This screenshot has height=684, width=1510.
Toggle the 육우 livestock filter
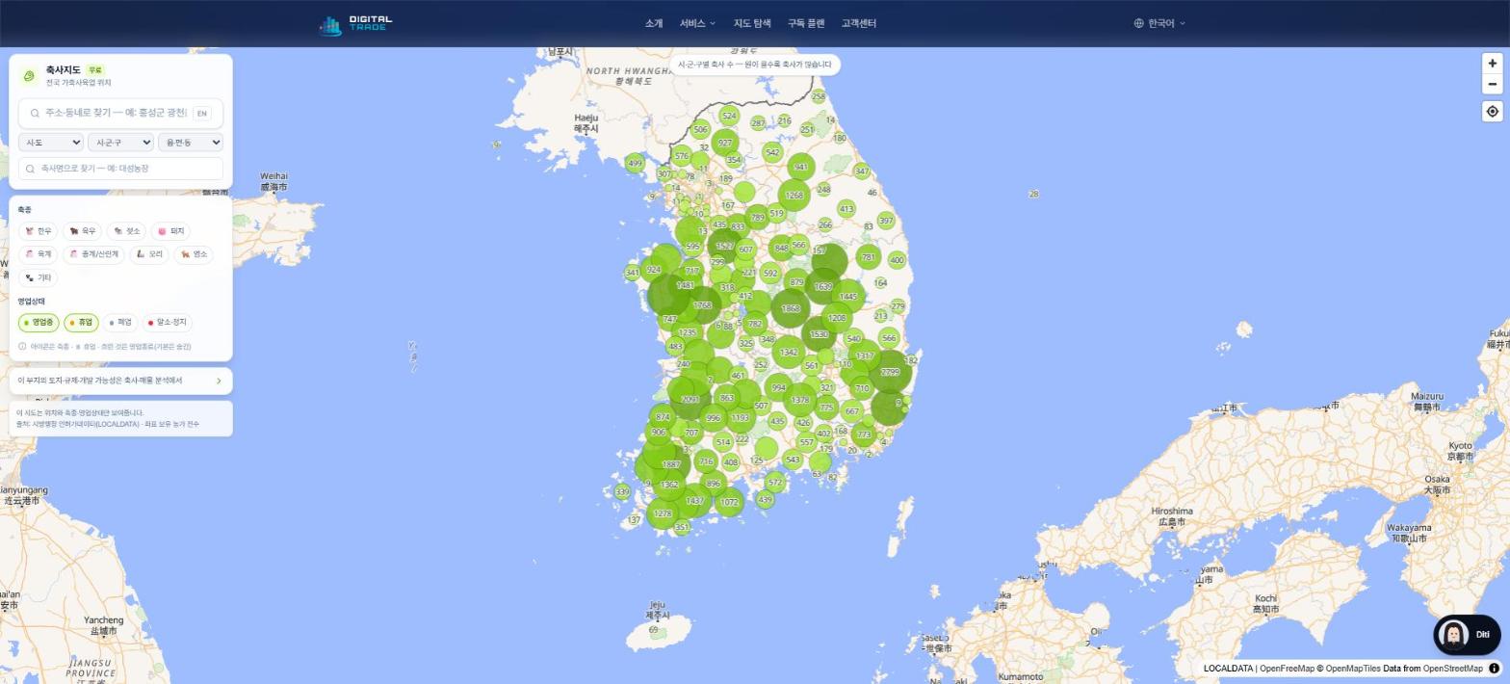[x=83, y=231]
